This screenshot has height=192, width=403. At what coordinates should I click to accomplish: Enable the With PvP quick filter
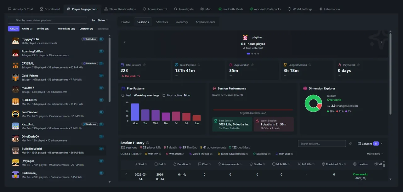coord(153,154)
